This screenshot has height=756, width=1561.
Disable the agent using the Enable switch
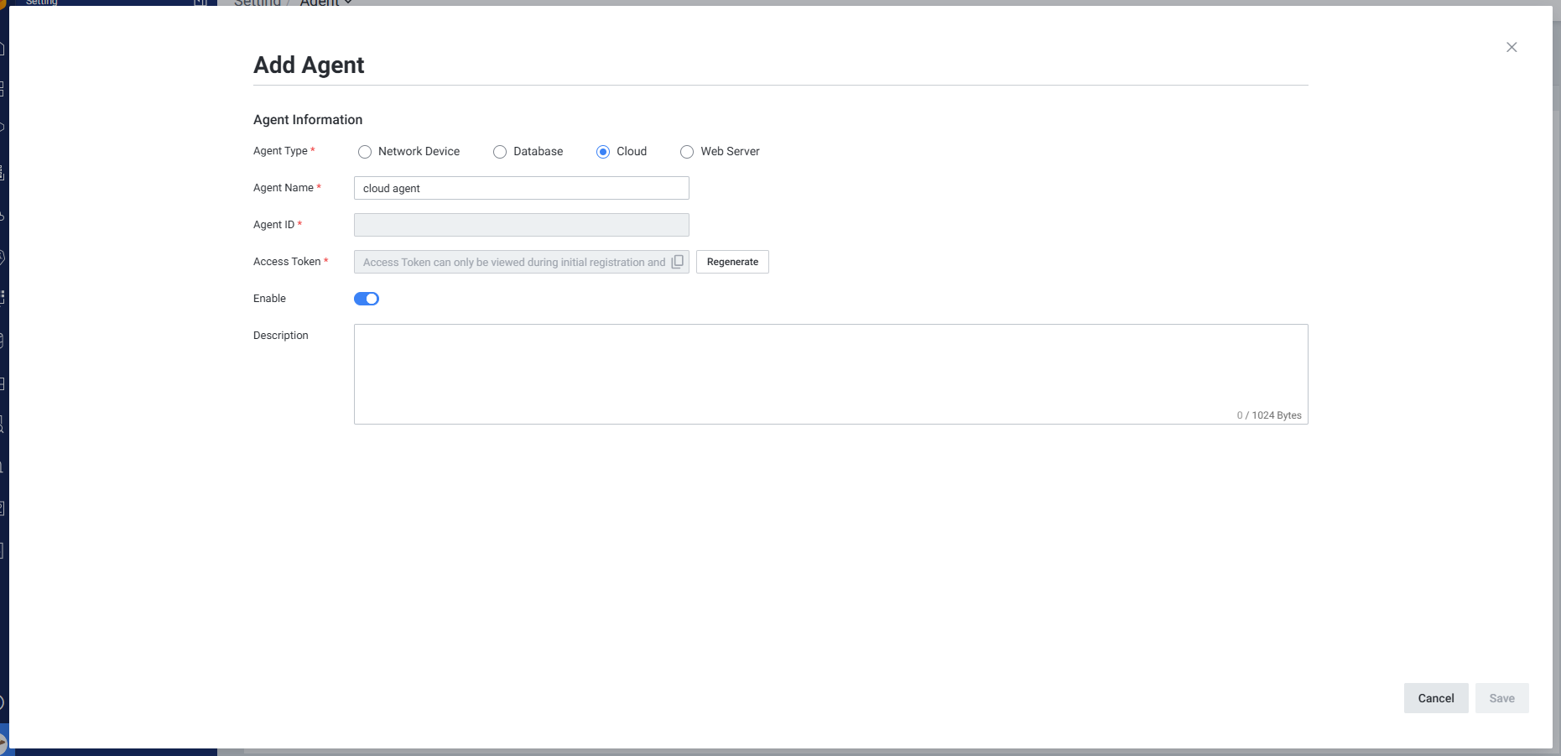click(367, 299)
